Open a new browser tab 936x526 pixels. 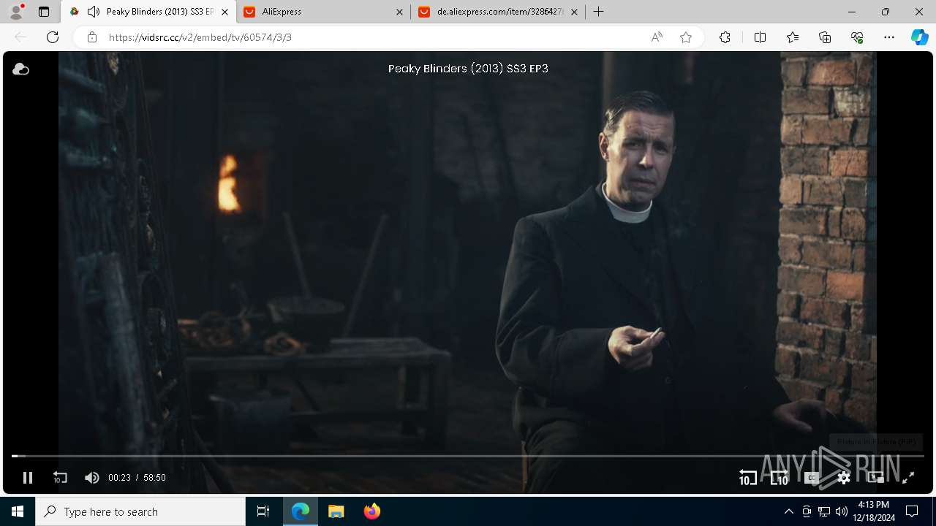pyautogui.click(x=599, y=12)
